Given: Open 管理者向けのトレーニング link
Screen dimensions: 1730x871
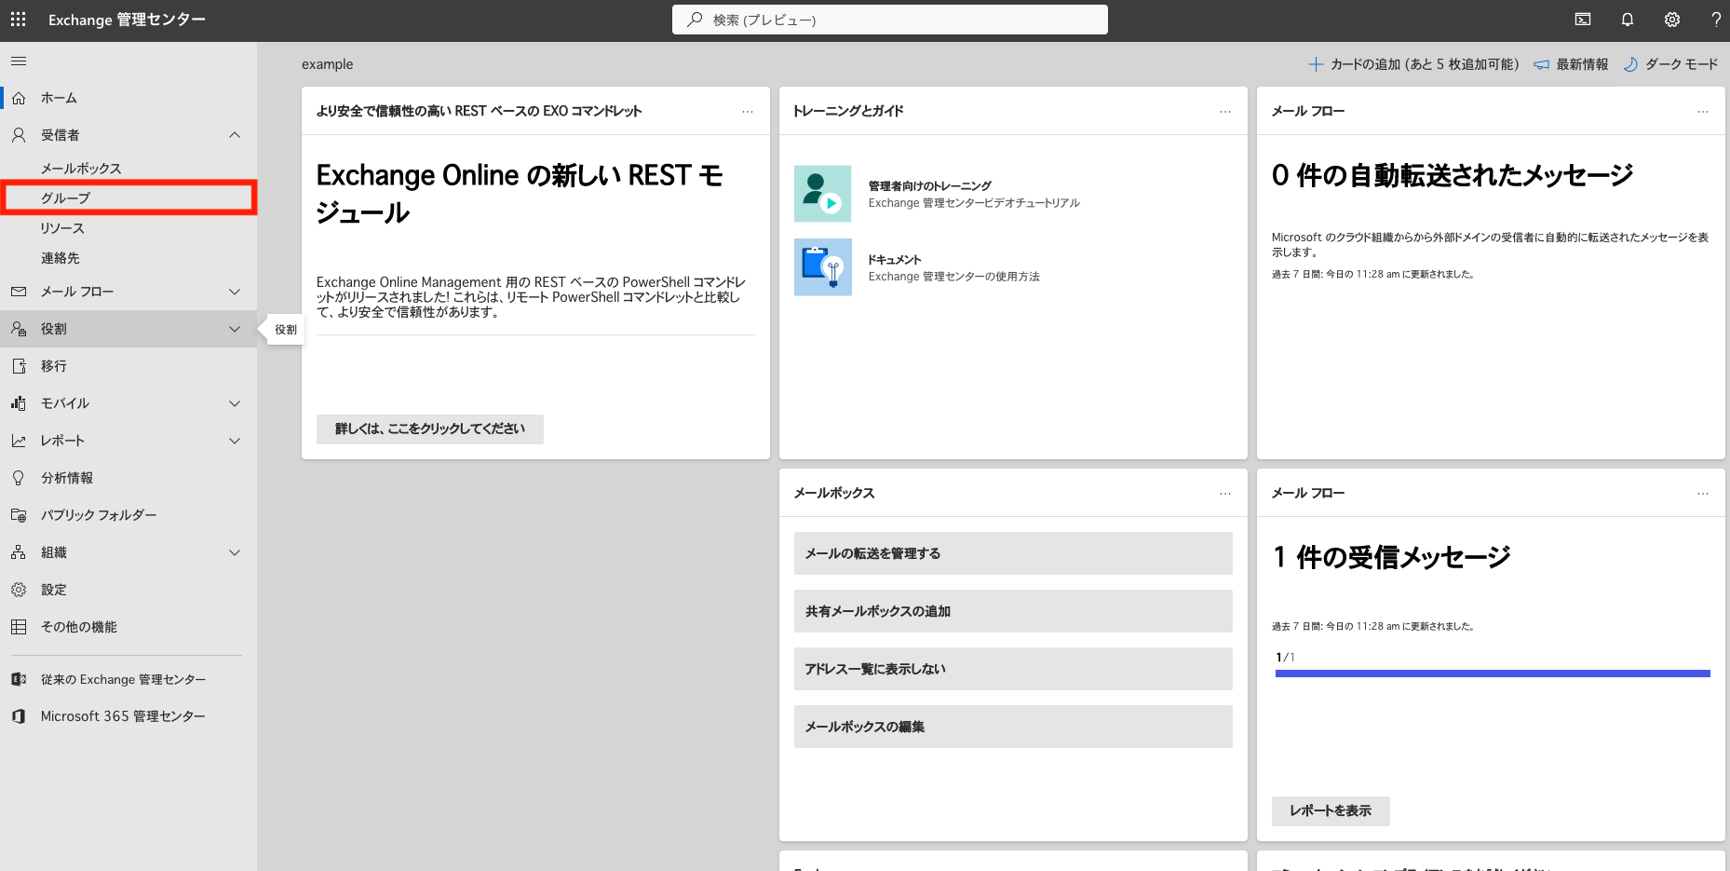Looking at the screenshot, I should tap(929, 186).
